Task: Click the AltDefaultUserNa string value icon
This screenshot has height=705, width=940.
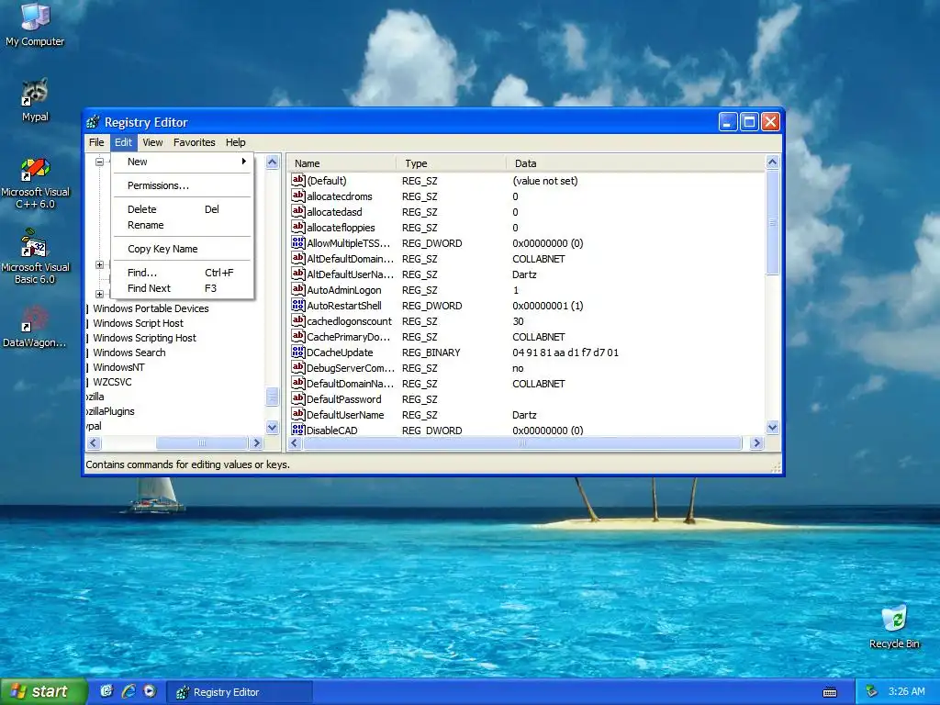Action: coord(298,274)
